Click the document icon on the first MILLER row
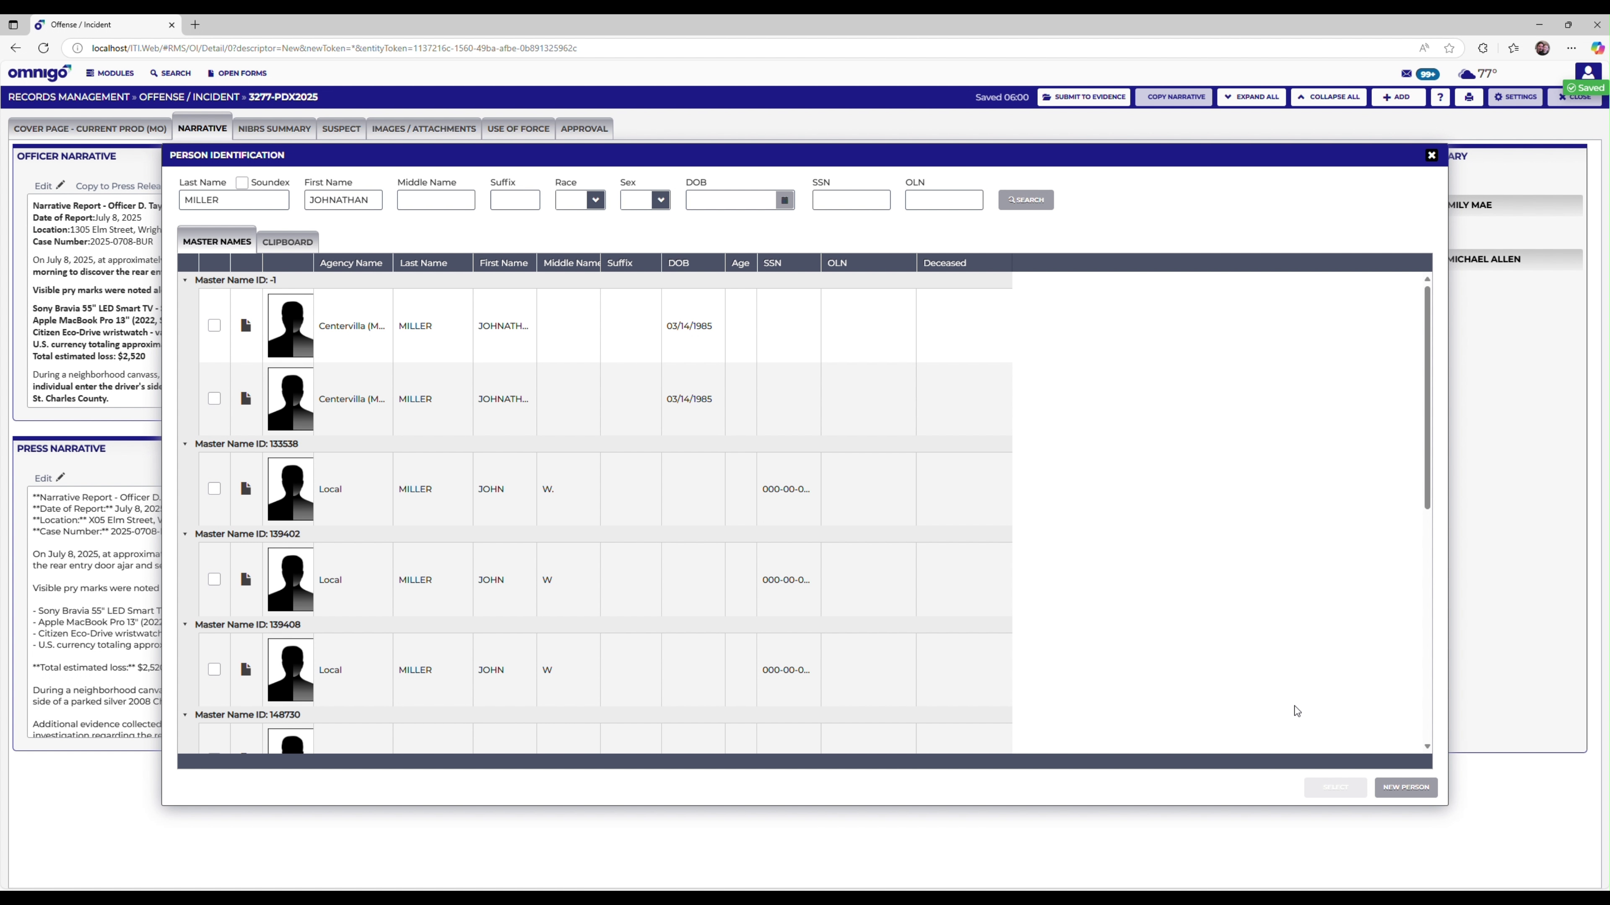 (246, 325)
